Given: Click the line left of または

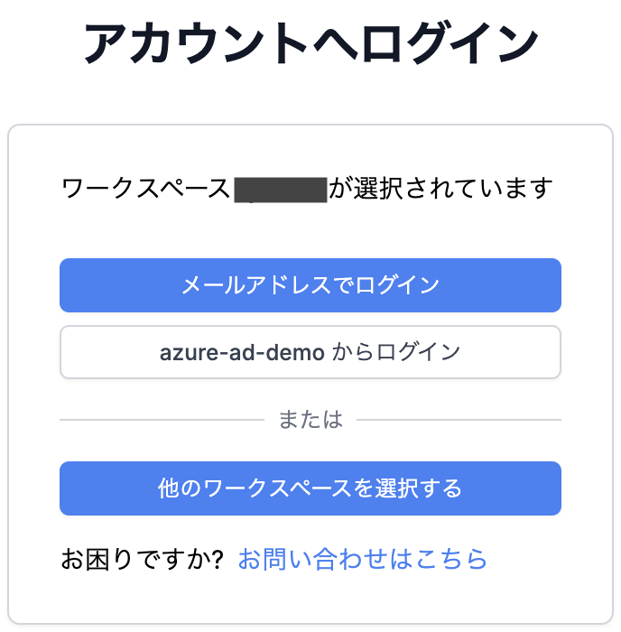Looking at the screenshot, I should [161, 420].
